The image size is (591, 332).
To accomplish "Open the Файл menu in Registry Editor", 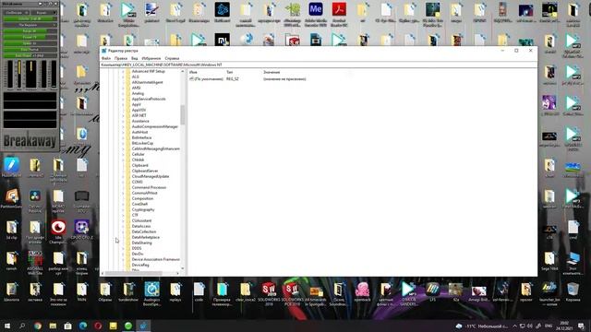I will (x=106, y=58).
